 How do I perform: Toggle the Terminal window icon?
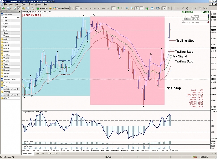click(x=28, y=8)
